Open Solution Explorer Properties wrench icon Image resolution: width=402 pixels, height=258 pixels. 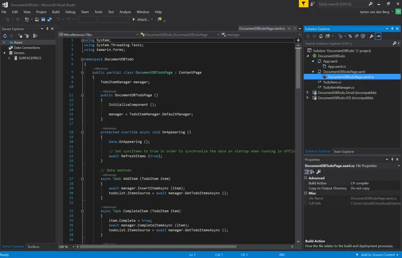click(371, 36)
